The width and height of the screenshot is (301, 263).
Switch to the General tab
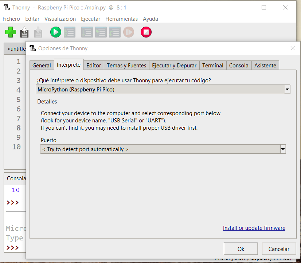tap(42, 66)
